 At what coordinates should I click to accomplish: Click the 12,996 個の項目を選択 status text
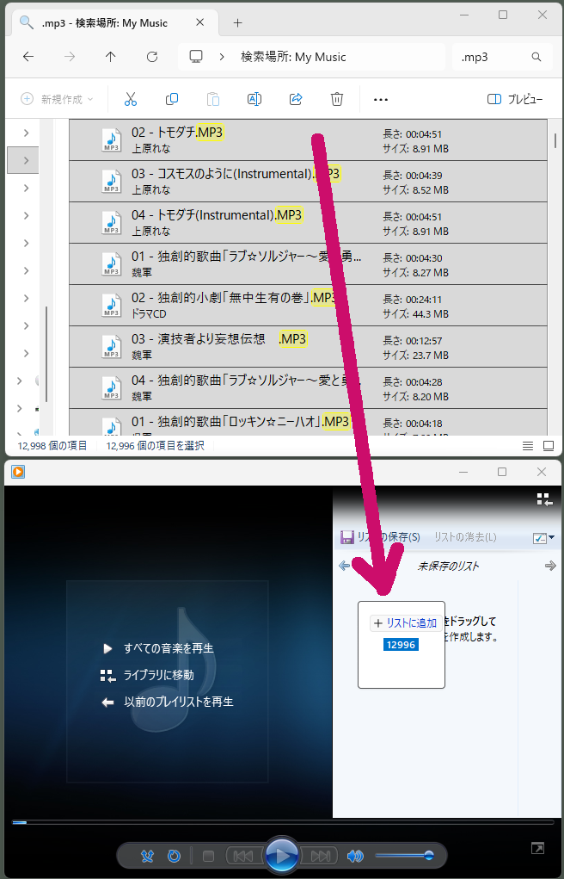pyautogui.click(x=155, y=446)
